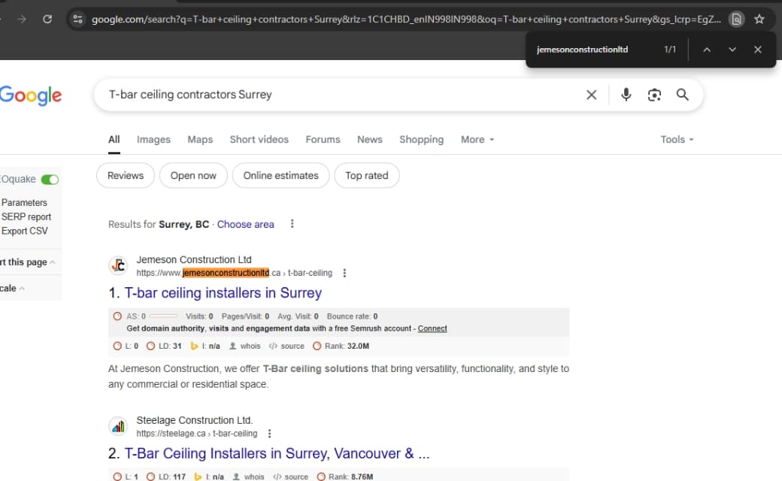Screen dimensions: 782x481
Task: Start voice search with microphone icon
Action: (626, 95)
